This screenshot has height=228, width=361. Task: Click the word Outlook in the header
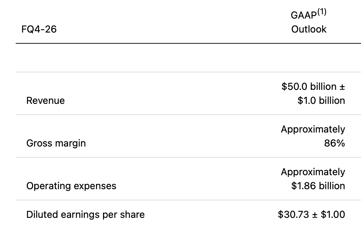tap(309, 29)
